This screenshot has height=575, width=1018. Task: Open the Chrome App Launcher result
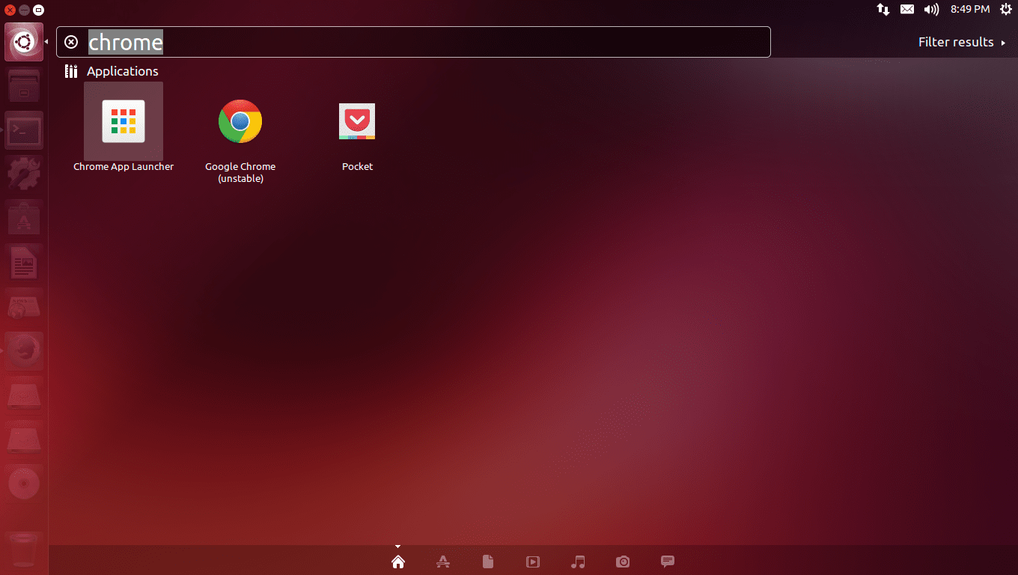tap(124, 121)
